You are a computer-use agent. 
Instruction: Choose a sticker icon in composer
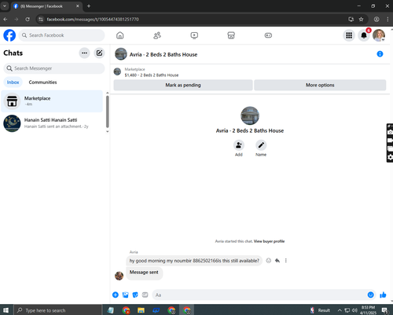(135, 295)
